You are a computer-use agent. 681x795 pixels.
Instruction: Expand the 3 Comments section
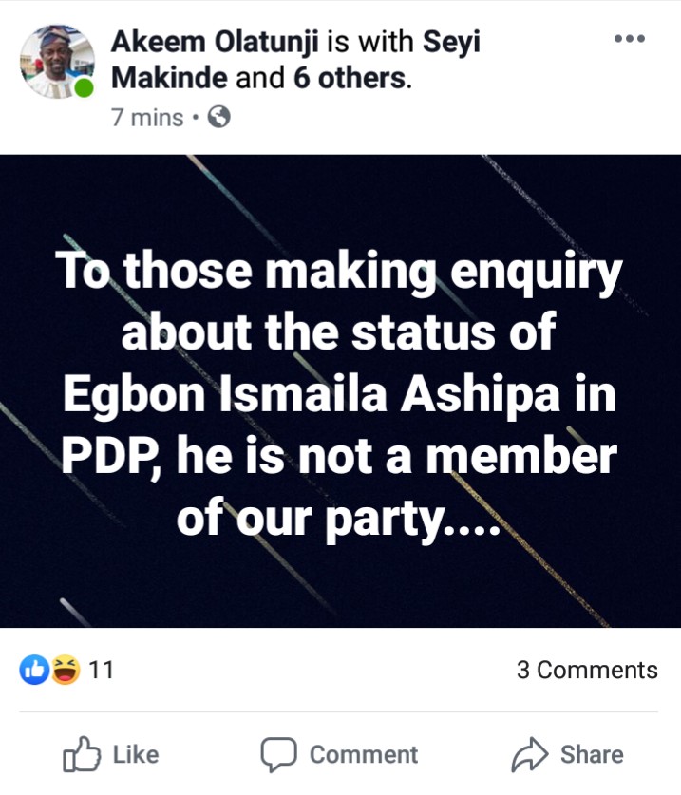click(587, 670)
